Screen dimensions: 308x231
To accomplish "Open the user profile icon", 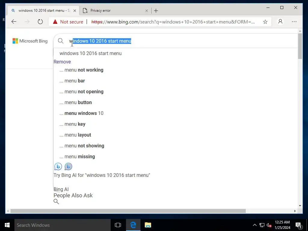I will click(280, 21).
